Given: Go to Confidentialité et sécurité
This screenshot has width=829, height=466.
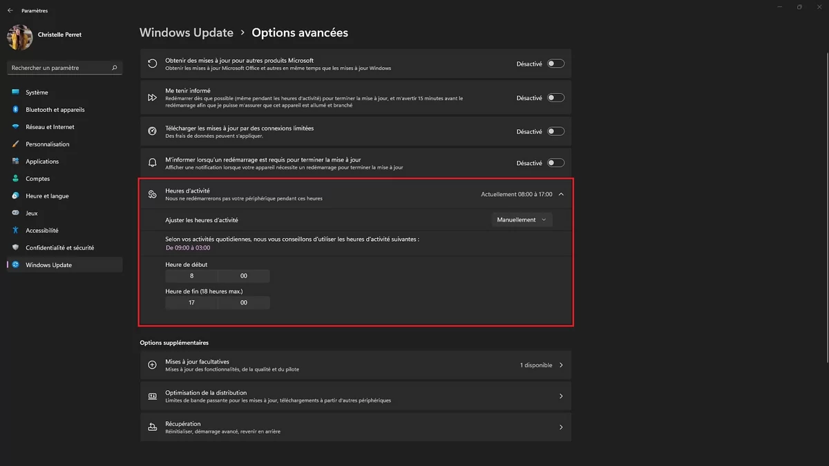Looking at the screenshot, I should pyautogui.click(x=65, y=248).
